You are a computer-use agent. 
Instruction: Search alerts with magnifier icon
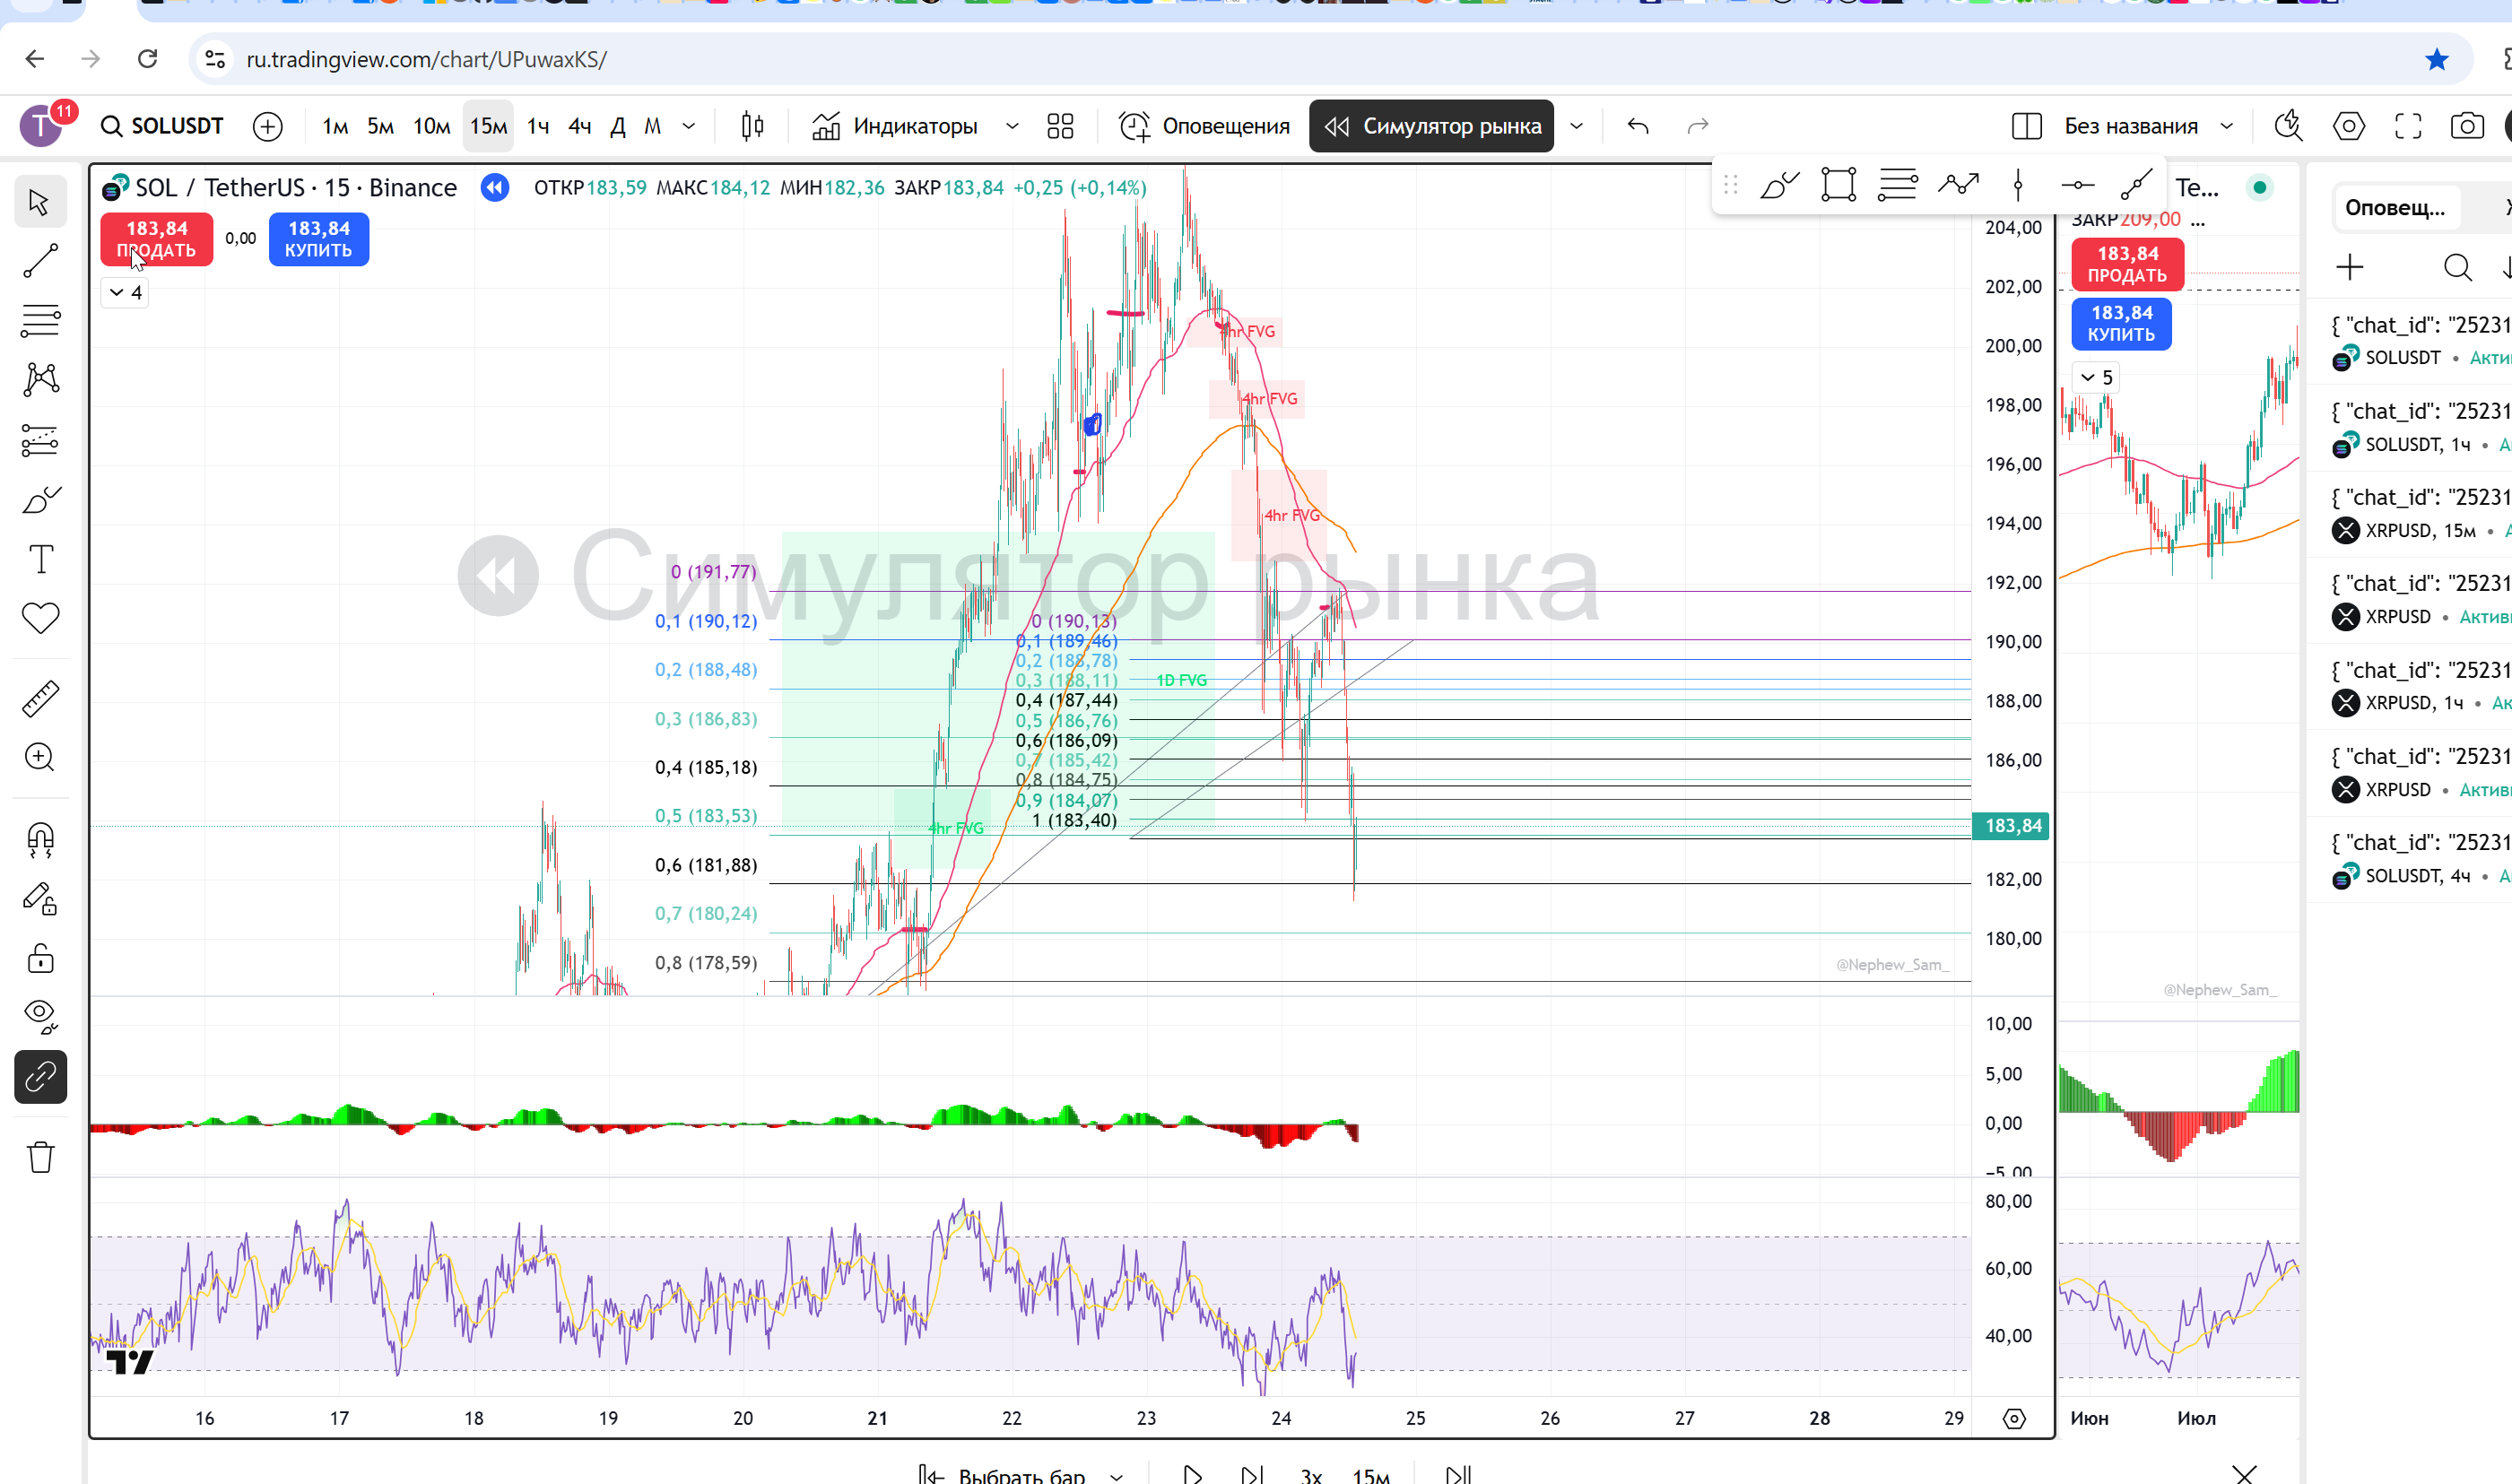tap(2457, 267)
